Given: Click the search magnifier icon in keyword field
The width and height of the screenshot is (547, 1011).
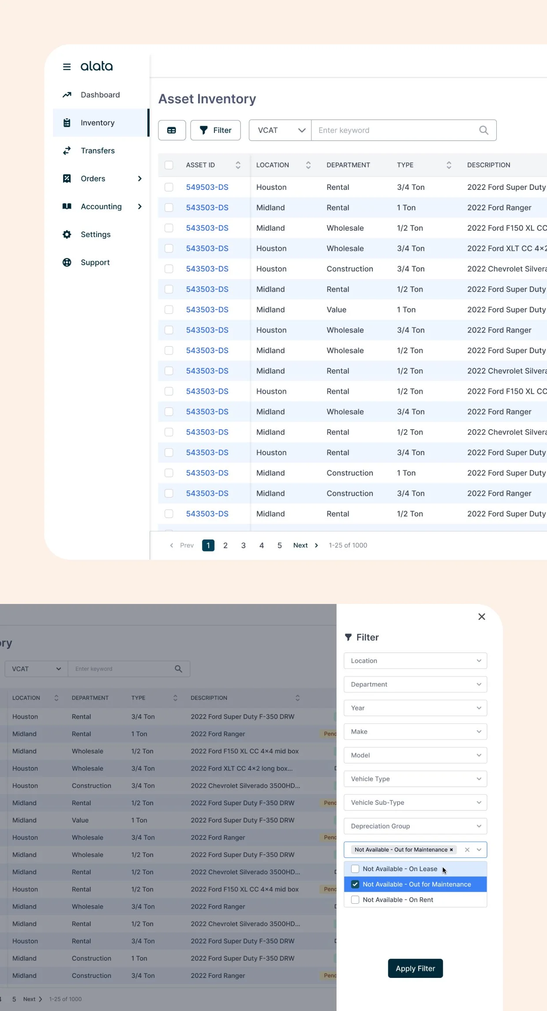Looking at the screenshot, I should click(x=483, y=130).
